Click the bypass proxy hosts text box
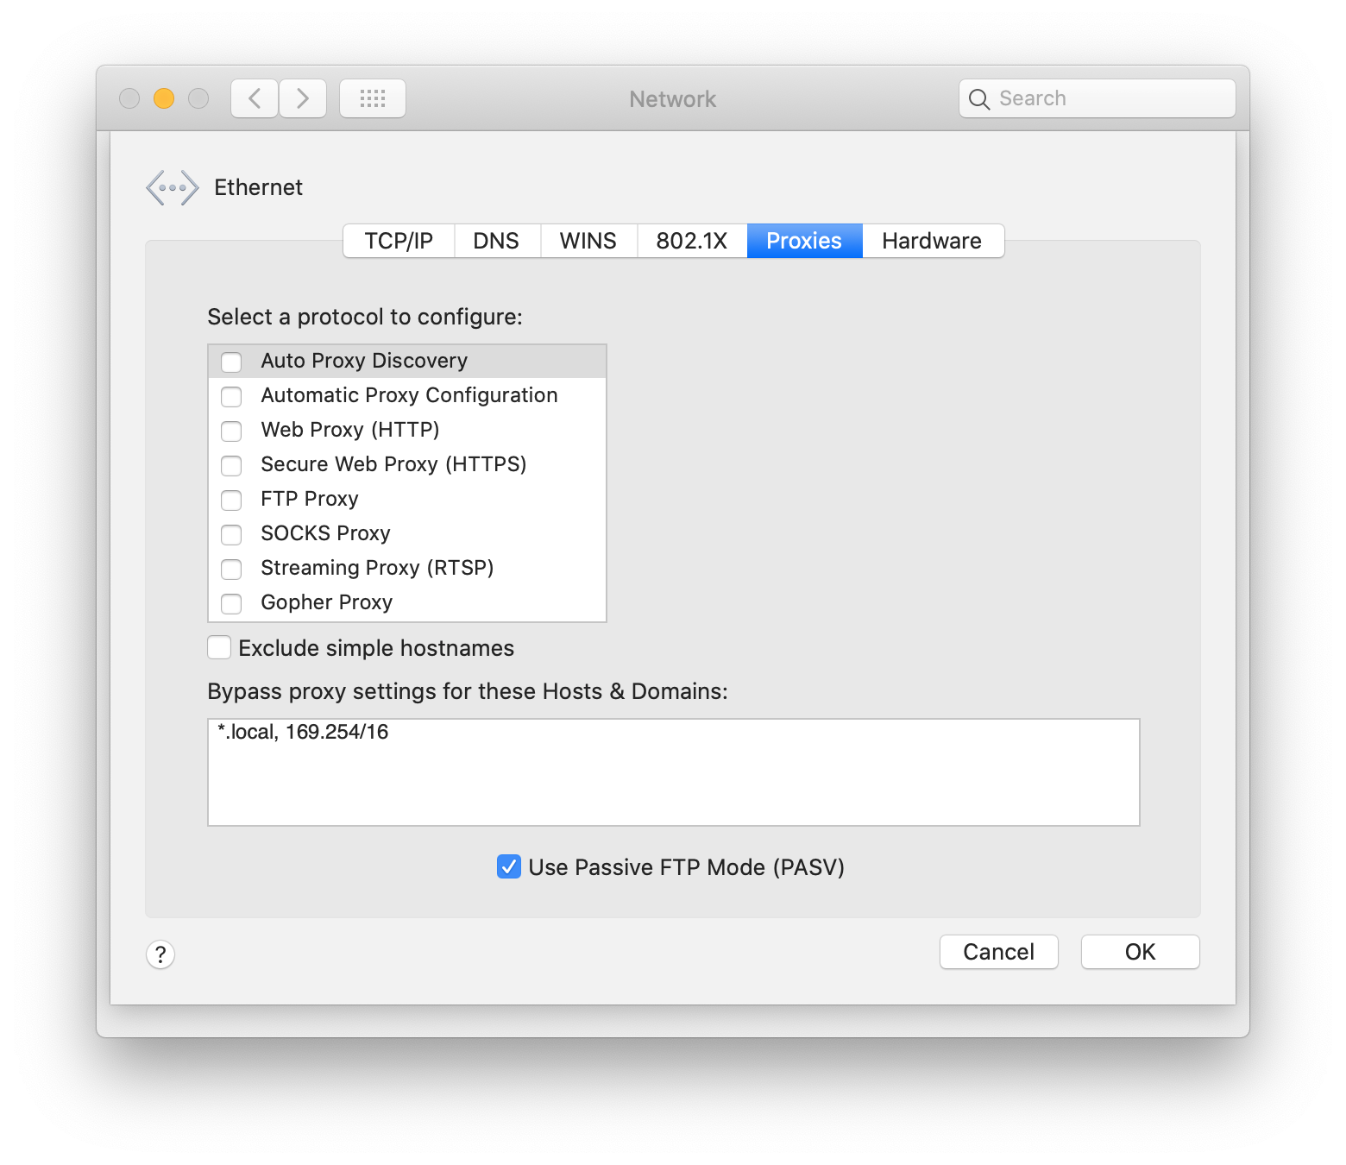 click(x=674, y=772)
